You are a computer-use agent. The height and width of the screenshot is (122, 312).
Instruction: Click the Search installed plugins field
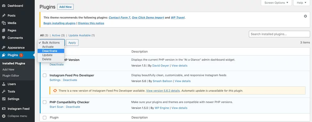(x=279, y=34)
